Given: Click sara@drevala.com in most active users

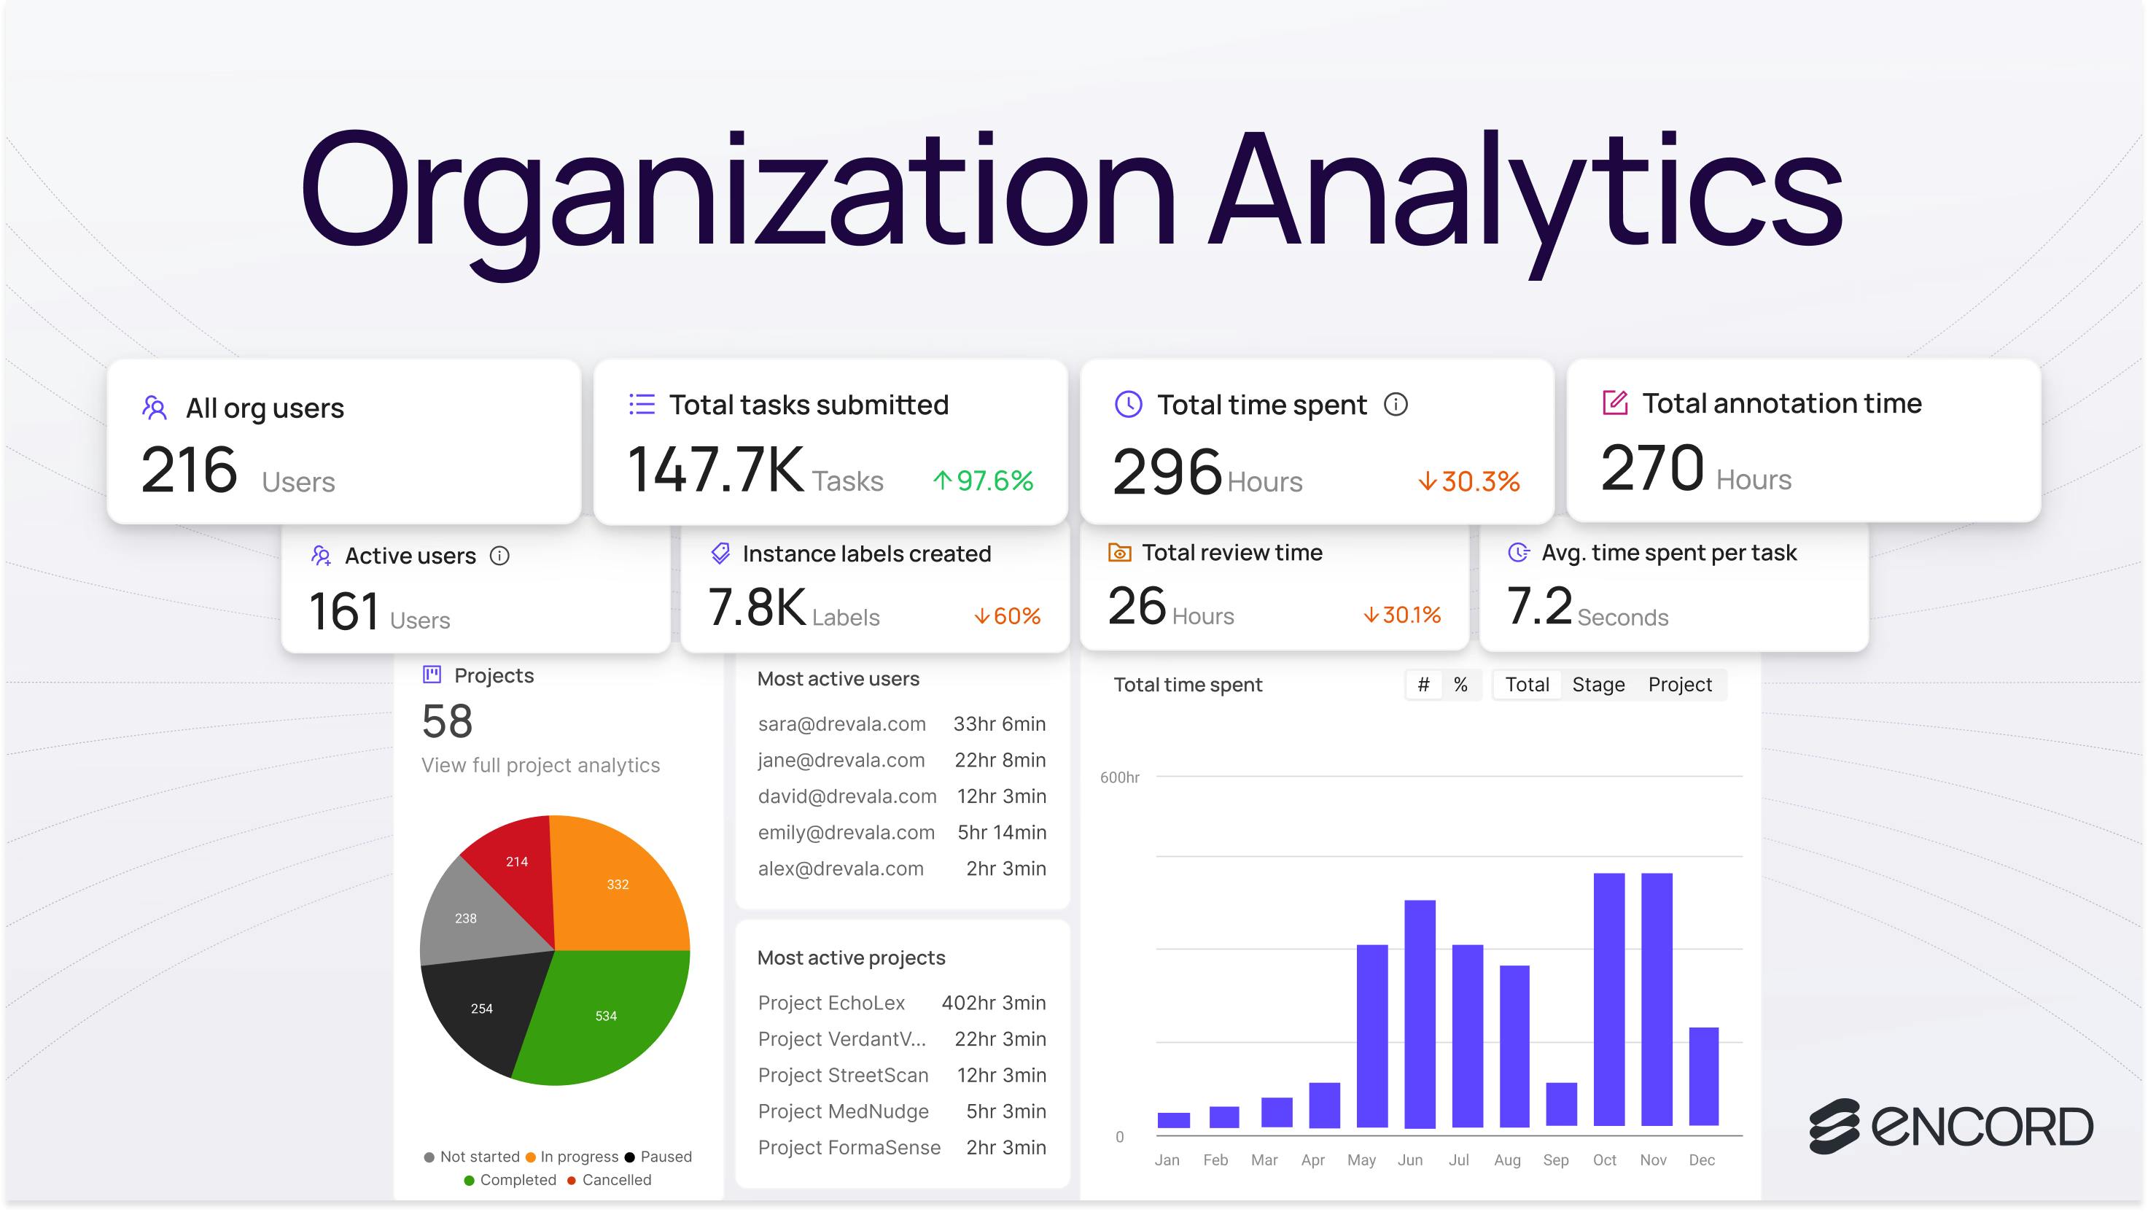Looking at the screenshot, I should point(841,724).
